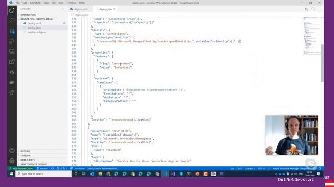
Task: Close the deploy.json tab
Action: [114, 9]
